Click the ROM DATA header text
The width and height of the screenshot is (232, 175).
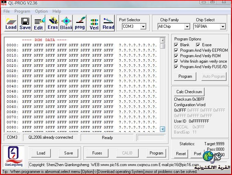(x=44, y=40)
